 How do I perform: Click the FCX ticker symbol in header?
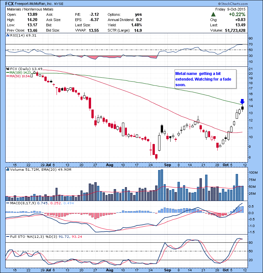(x=10, y=4)
